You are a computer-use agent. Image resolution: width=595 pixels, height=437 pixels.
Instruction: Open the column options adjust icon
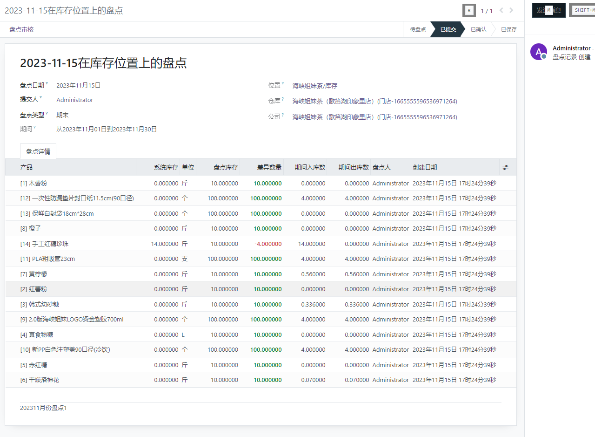coord(505,167)
